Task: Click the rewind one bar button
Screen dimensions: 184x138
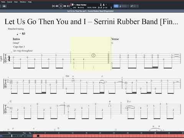Action: pyautogui.click(x=57, y=6)
